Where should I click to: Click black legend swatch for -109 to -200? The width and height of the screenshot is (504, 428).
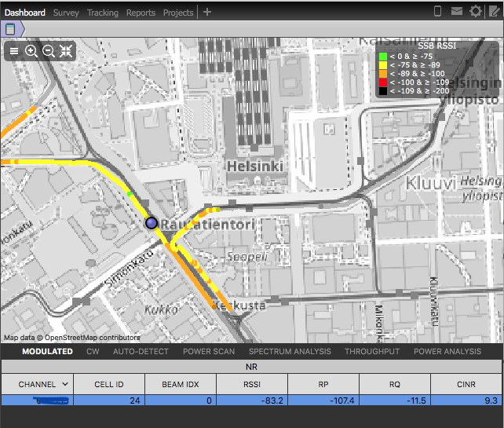tap(383, 91)
